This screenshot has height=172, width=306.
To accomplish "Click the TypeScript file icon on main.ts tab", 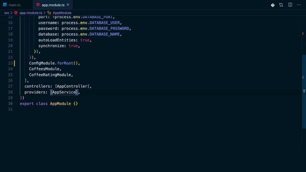I will tap(5, 5).
